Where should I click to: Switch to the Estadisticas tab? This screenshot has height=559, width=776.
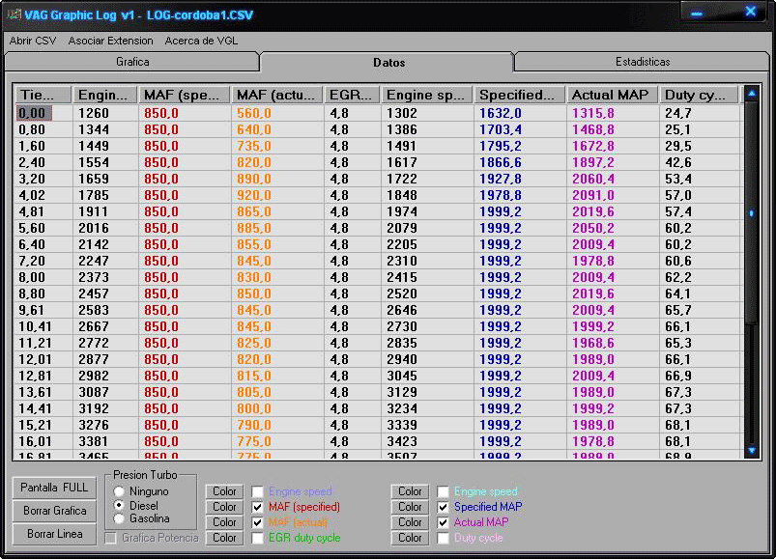(643, 62)
